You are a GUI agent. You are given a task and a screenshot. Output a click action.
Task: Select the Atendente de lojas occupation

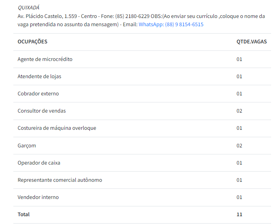[39, 77]
